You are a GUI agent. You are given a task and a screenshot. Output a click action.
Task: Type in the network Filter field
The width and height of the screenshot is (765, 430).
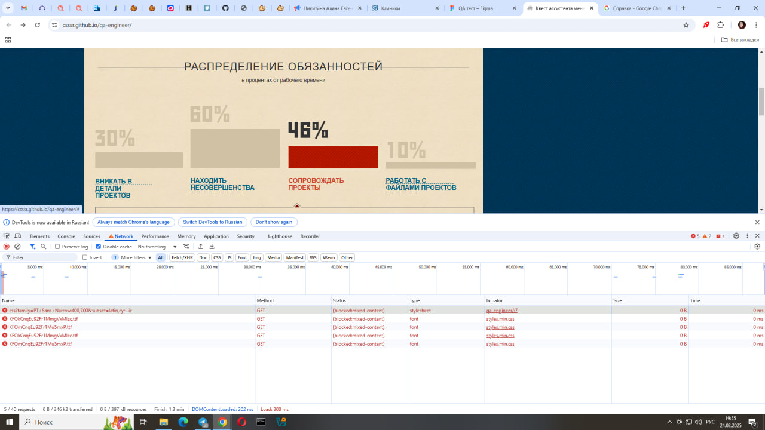coord(42,257)
